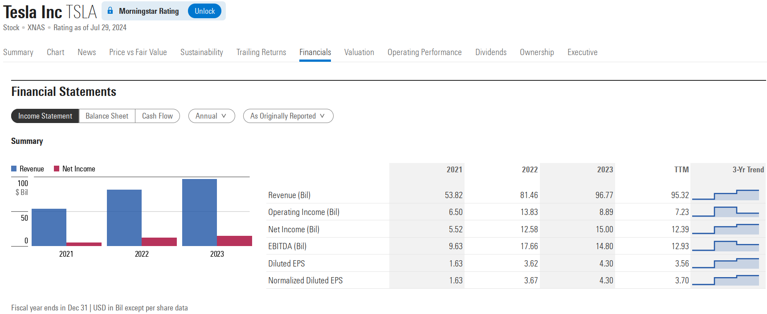Navigate to the Ownership tab
The image size is (767, 314).
tap(537, 52)
